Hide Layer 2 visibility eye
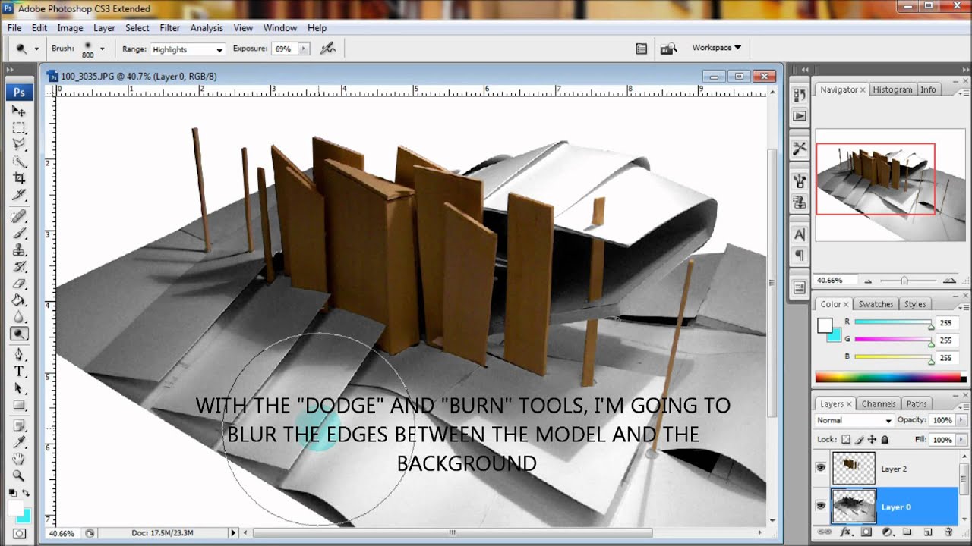 (x=820, y=469)
